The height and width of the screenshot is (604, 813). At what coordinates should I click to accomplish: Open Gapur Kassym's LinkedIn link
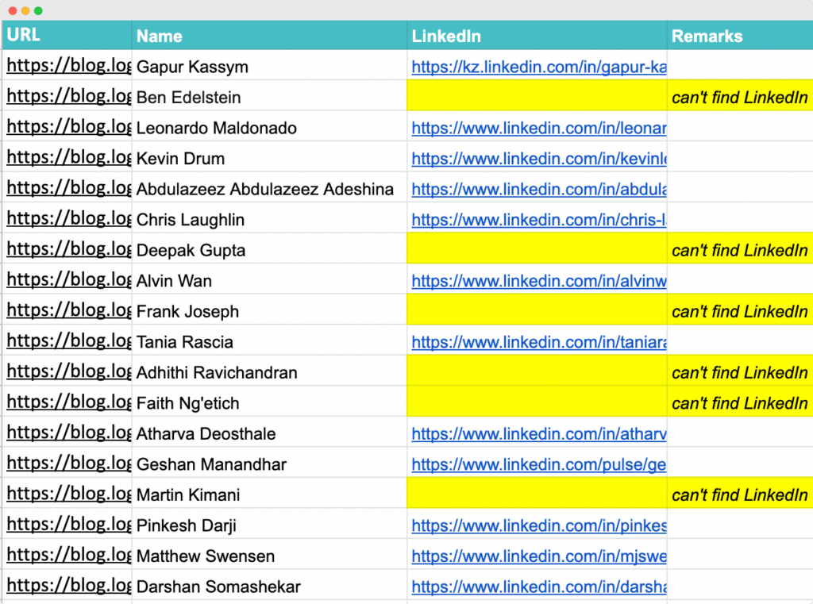539,67
